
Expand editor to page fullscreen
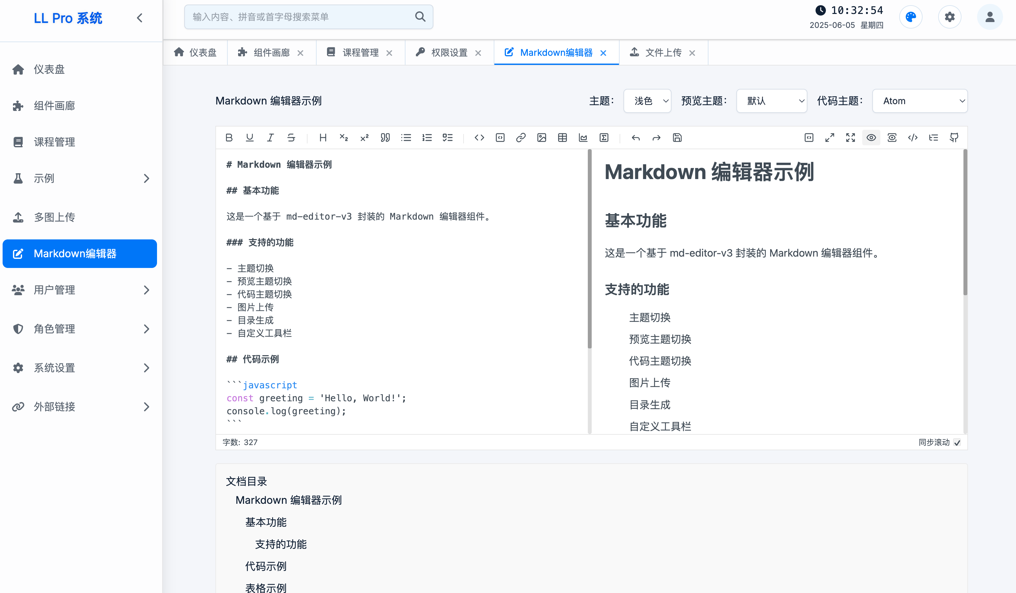pyautogui.click(x=830, y=138)
